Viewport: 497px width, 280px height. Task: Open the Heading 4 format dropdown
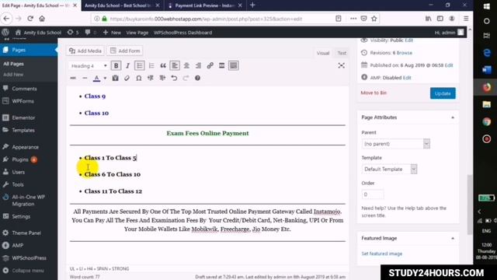click(88, 65)
